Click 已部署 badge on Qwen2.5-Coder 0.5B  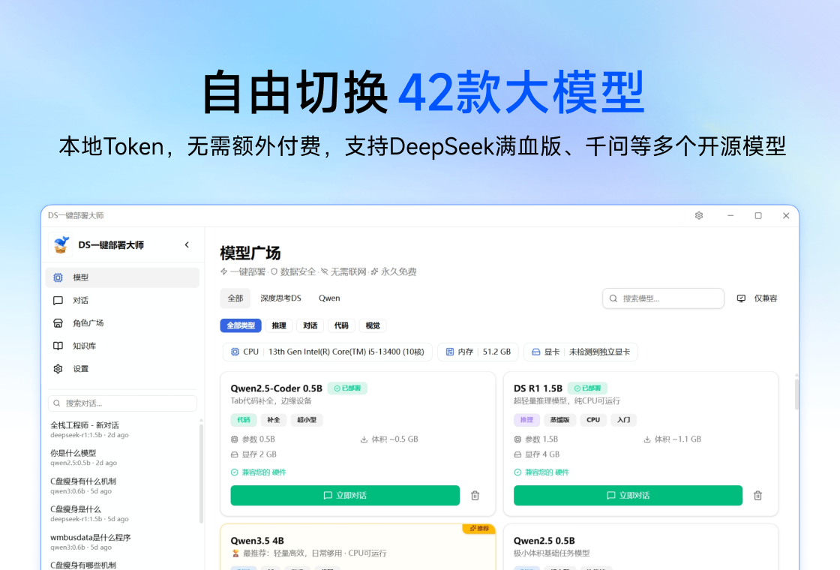tap(348, 388)
